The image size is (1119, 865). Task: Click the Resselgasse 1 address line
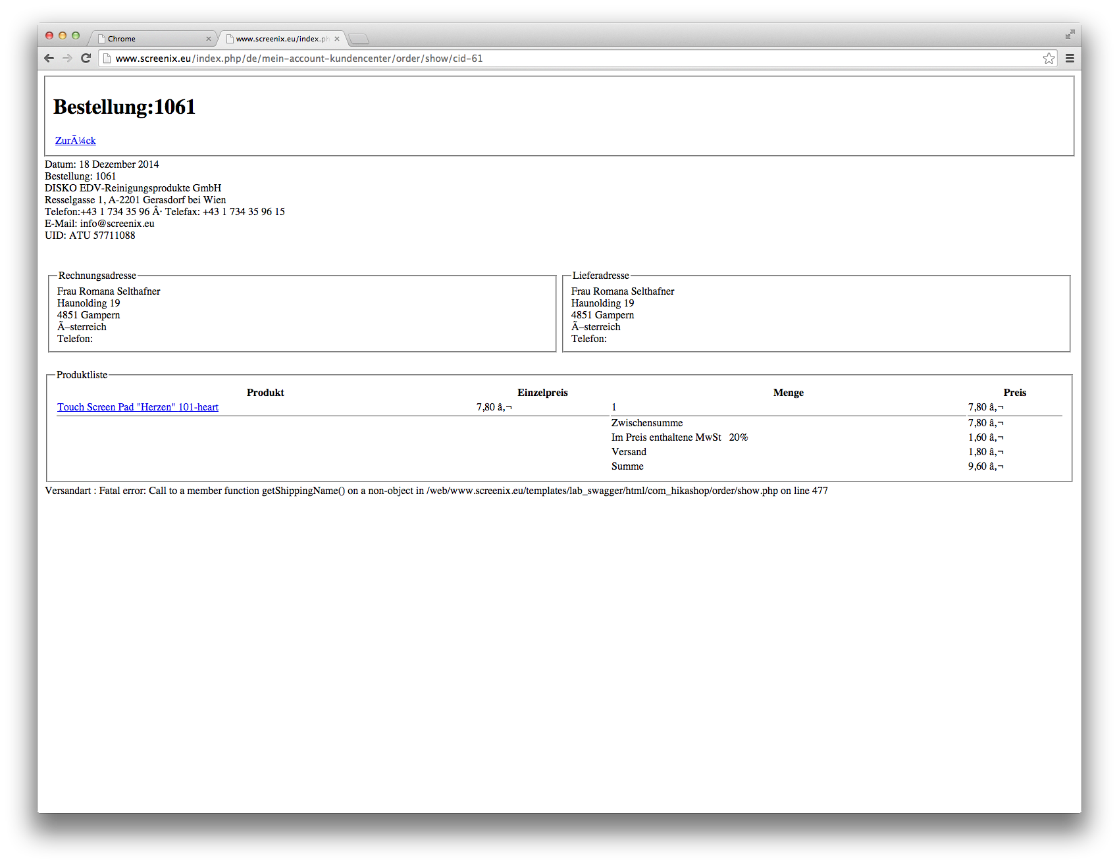pos(136,200)
